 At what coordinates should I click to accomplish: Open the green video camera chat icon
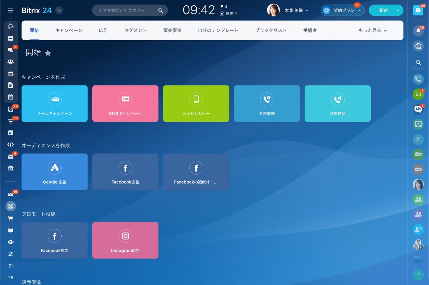418,154
